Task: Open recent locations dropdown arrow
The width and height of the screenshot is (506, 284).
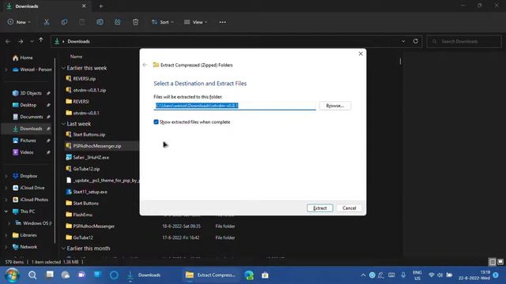Action: 32,42
